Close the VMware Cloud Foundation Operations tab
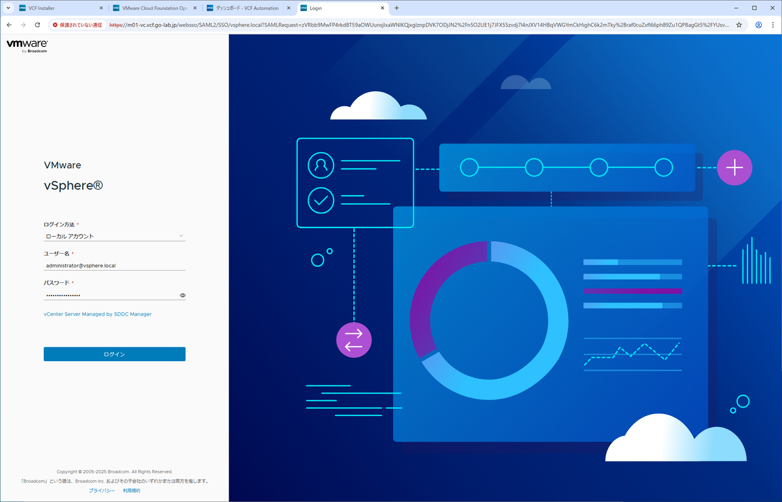Screen dimensions: 782x502 point(194,8)
